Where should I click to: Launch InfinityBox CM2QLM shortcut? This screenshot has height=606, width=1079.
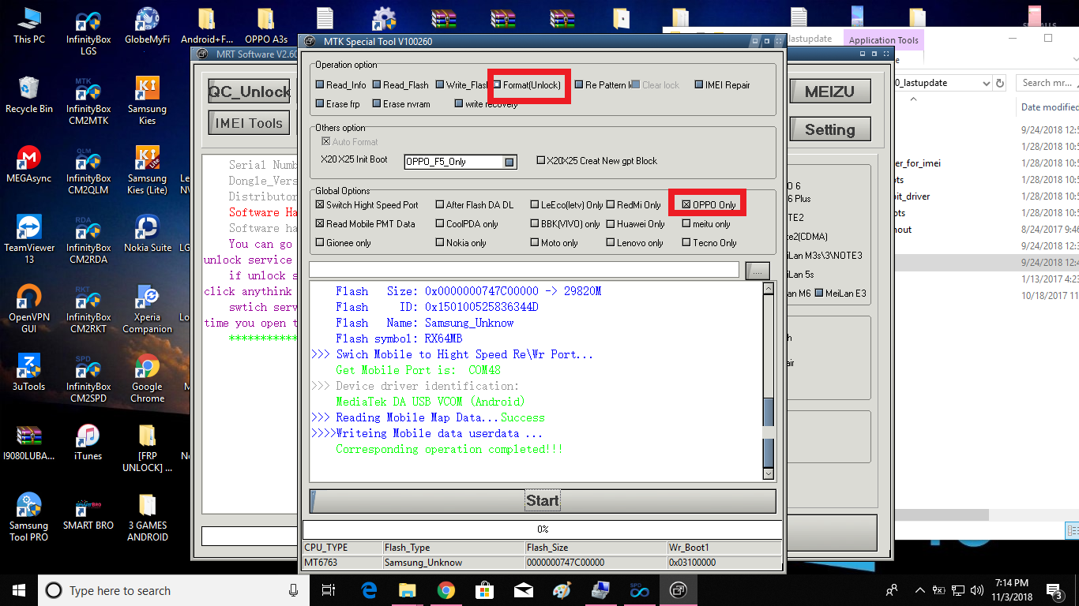click(x=88, y=170)
